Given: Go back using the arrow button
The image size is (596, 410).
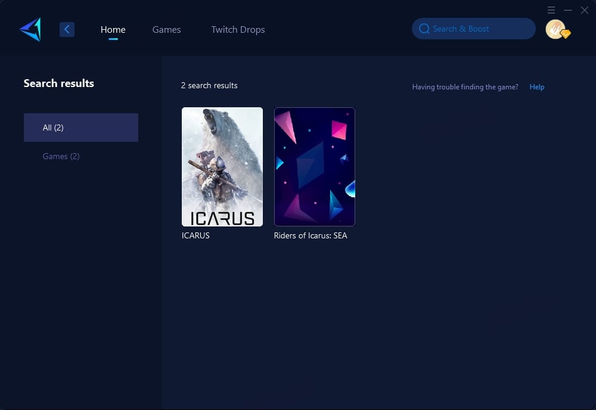Looking at the screenshot, I should pos(67,29).
